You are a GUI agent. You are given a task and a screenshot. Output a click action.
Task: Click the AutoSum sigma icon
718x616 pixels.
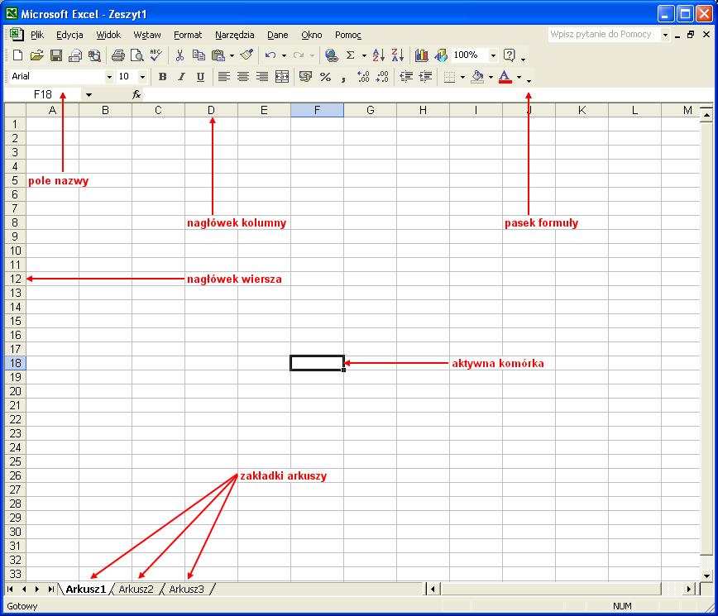click(350, 55)
